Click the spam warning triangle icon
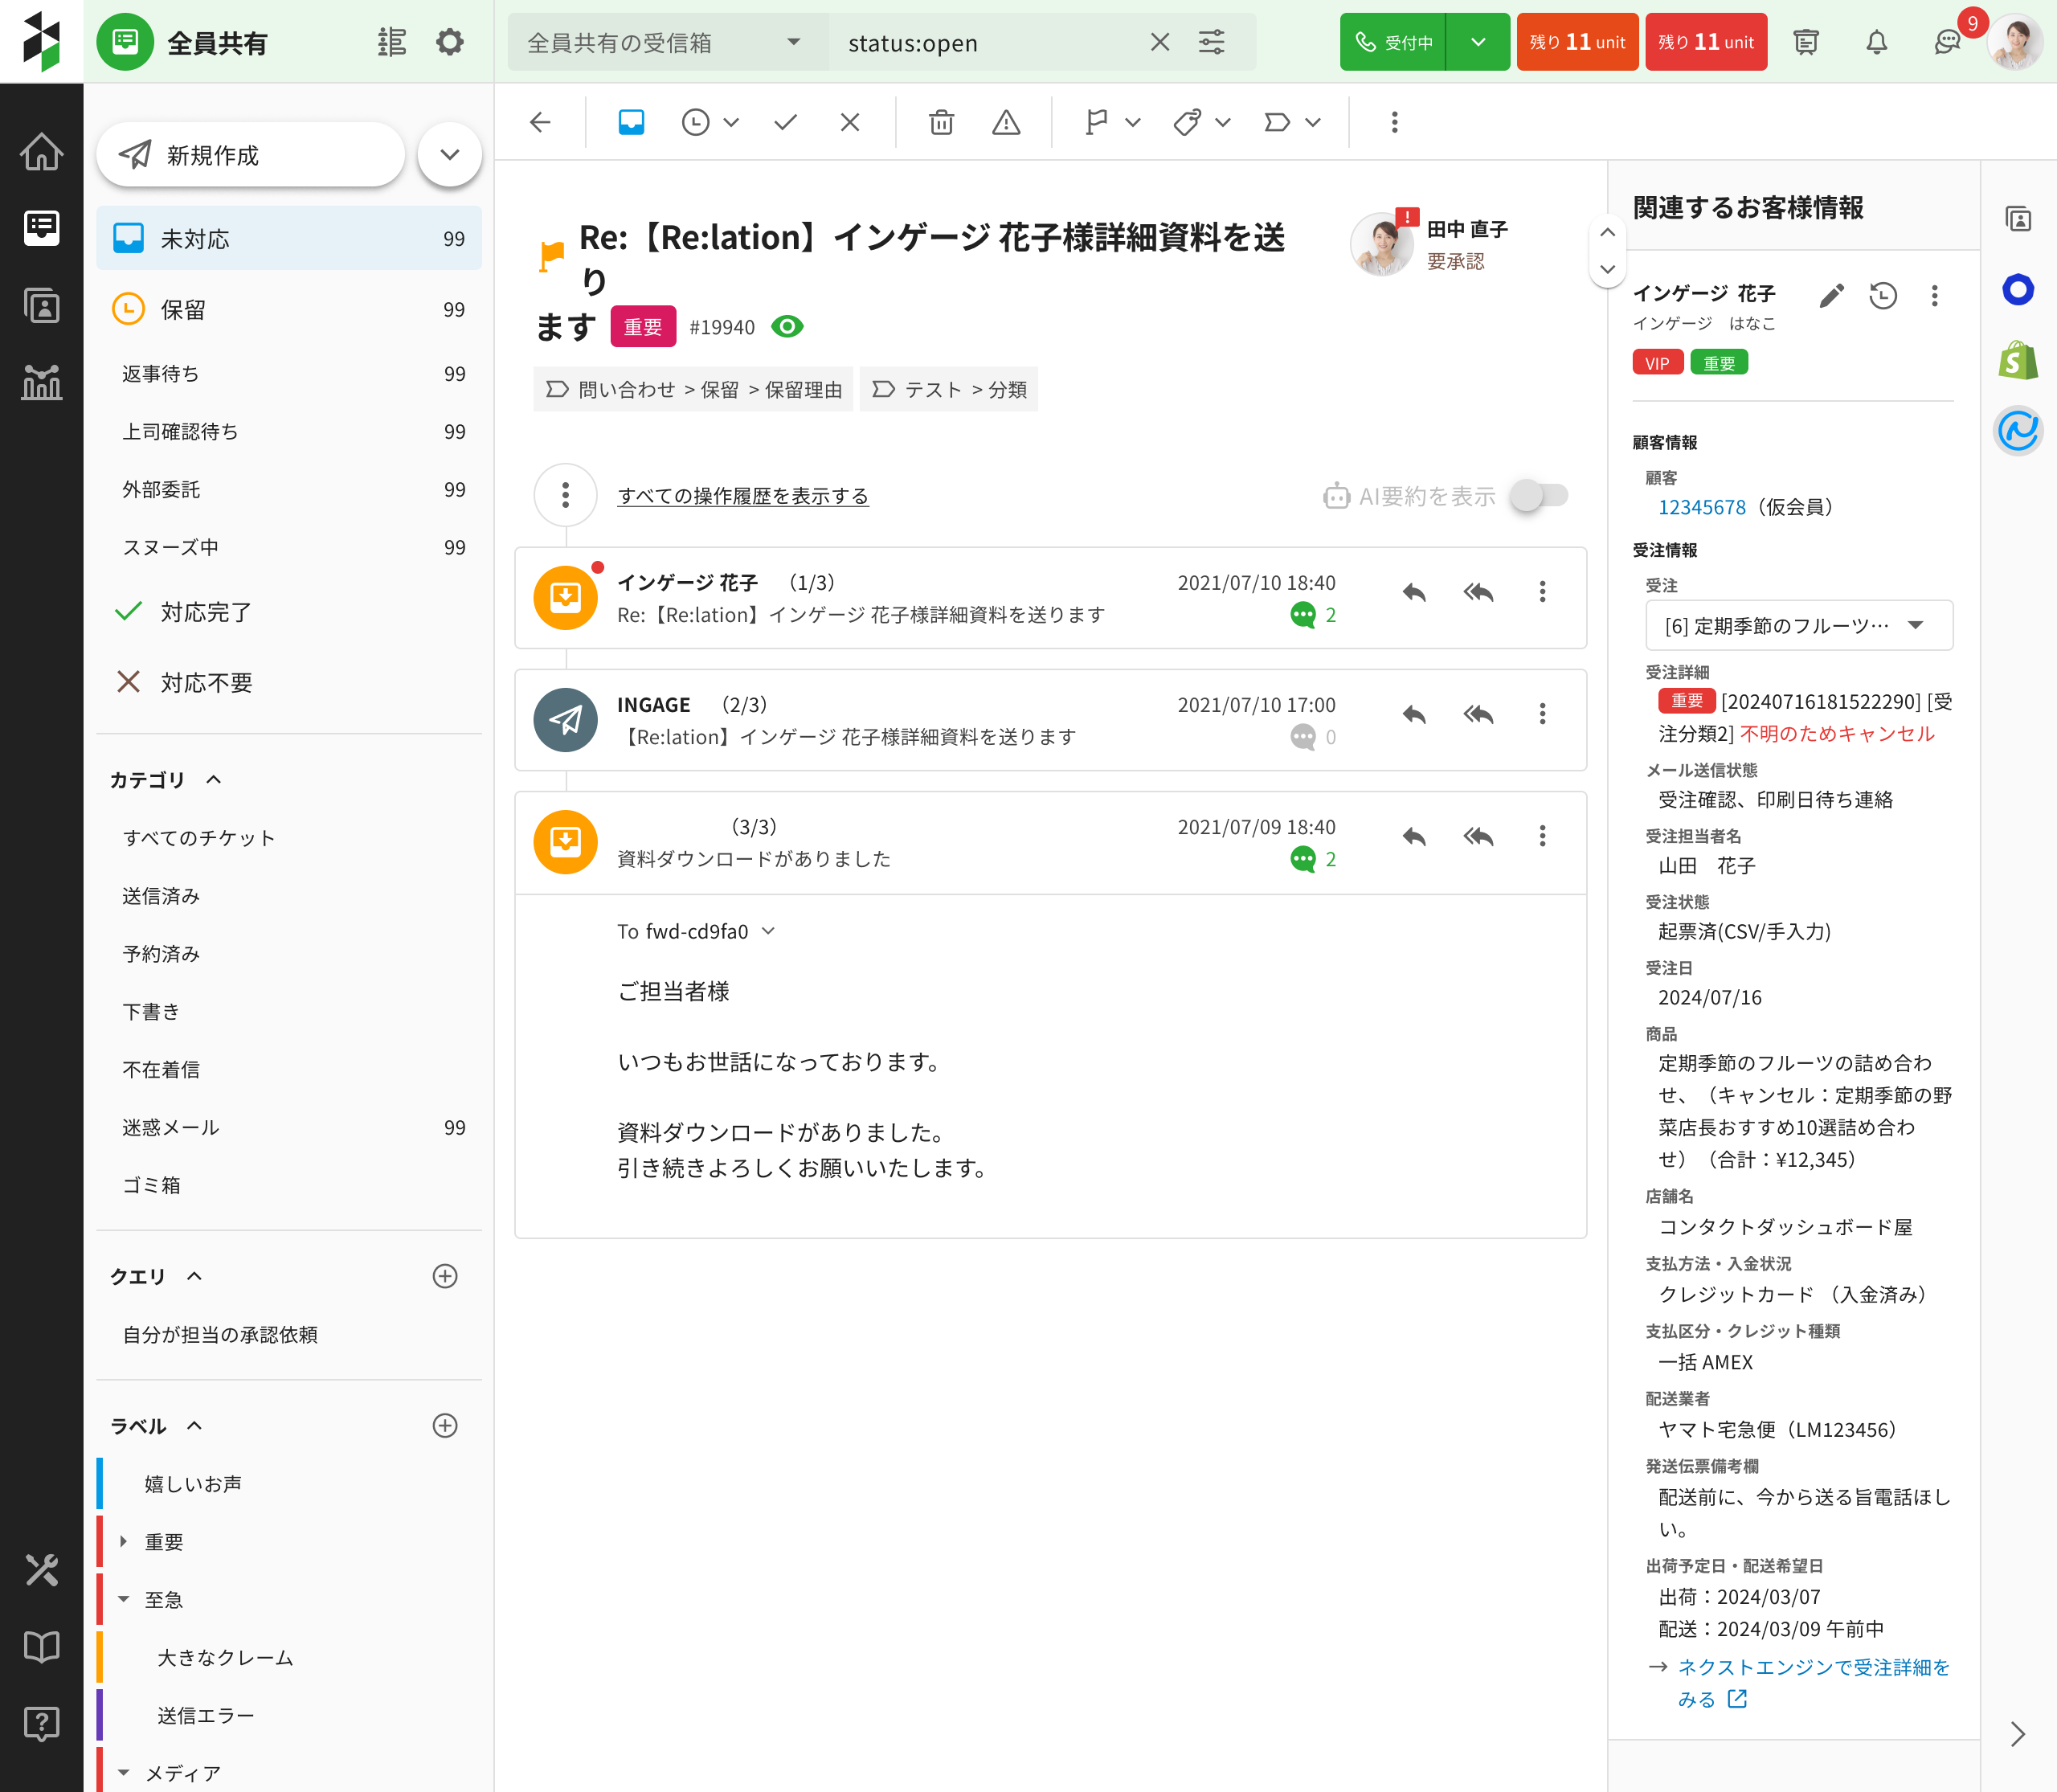 pos(1005,122)
